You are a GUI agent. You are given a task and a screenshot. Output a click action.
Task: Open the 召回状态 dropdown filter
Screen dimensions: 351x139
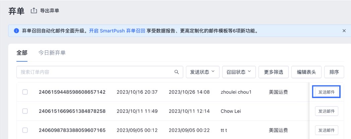239,72
